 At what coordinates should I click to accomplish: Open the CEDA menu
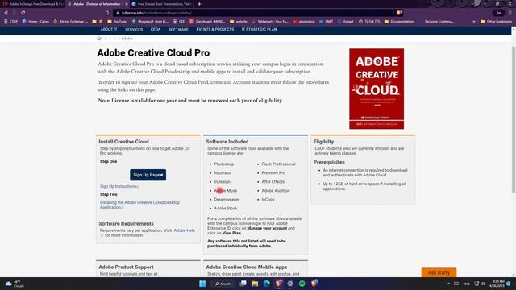click(x=156, y=30)
